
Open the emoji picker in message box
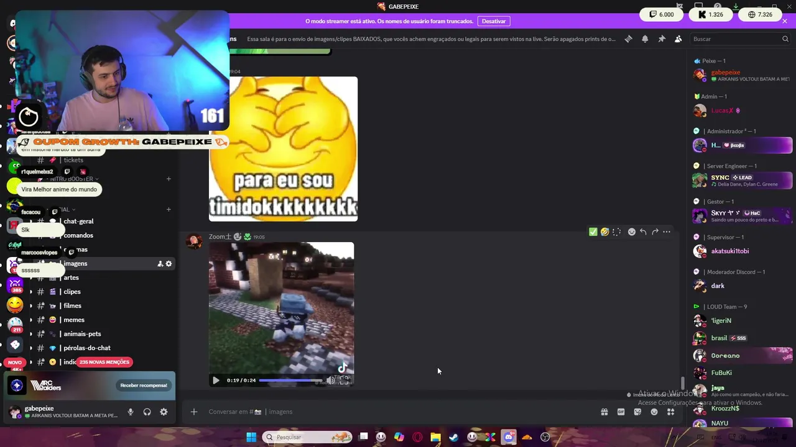654,412
